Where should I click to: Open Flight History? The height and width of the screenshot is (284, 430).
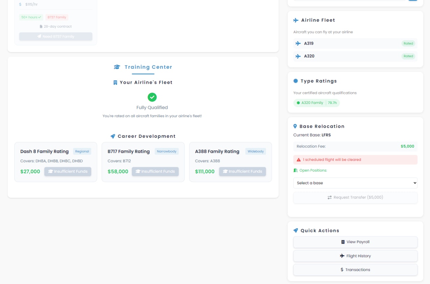pyautogui.click(x=355, y=256)
